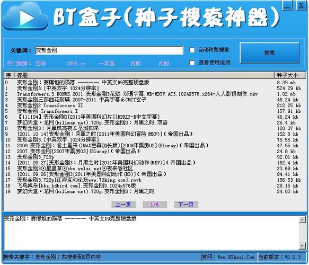309x265 pixels.
Task: Click the 24.03 kb size cell
Action: 287,191
